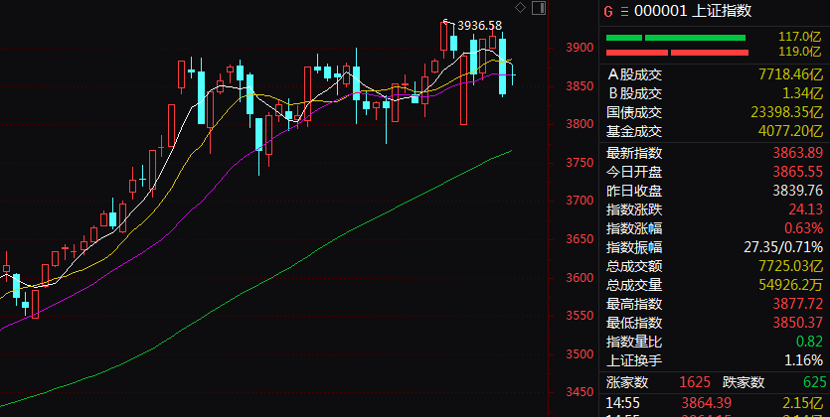Click the red sell volume bar
830x417 pixels.
[x=675, y=52]
